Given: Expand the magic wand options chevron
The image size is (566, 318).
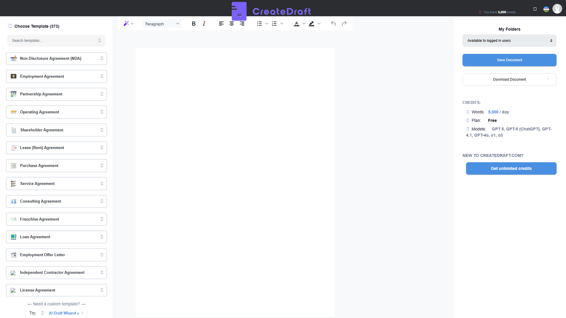Looking at the screenshot, I should coord(132,24).
